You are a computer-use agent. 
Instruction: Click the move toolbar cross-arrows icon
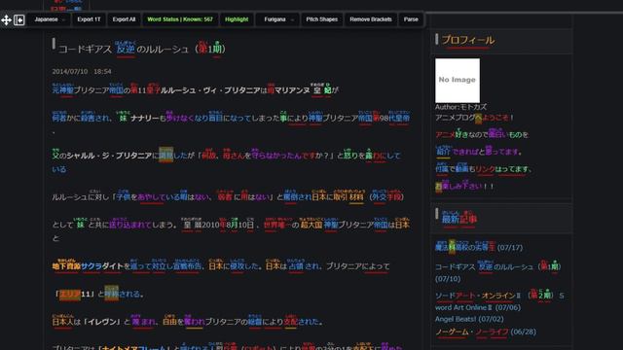pos(6,19)
